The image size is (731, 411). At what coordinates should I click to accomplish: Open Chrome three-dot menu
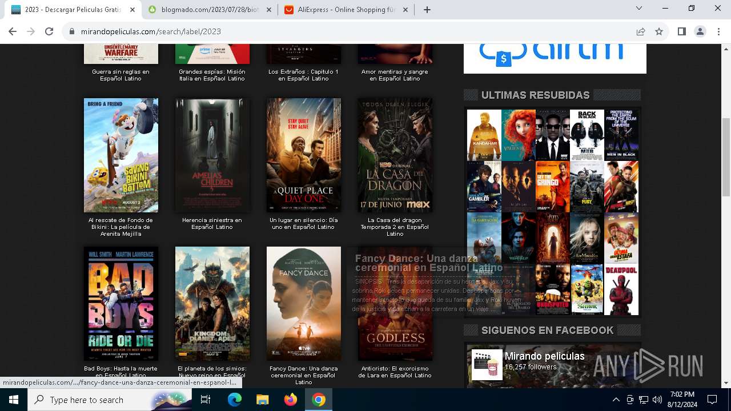[x=717, y=31]
